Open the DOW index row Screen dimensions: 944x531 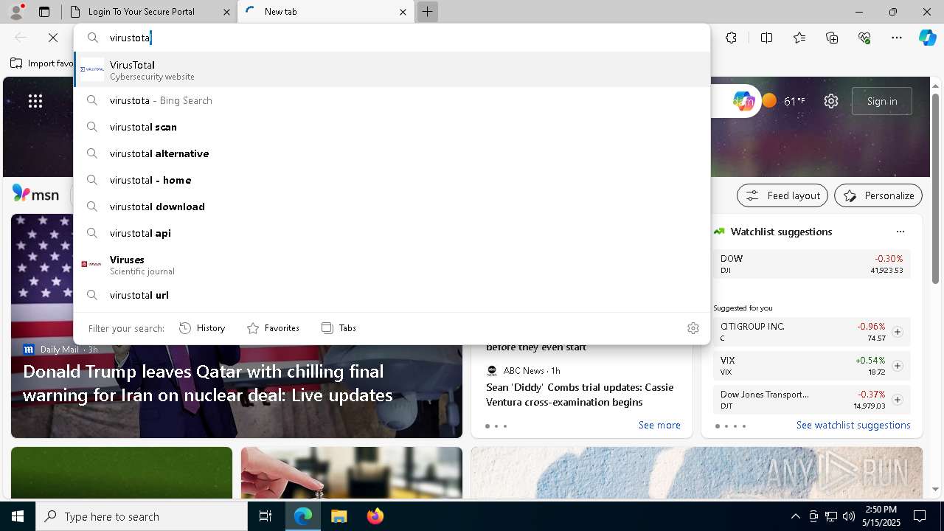(811, 264)
